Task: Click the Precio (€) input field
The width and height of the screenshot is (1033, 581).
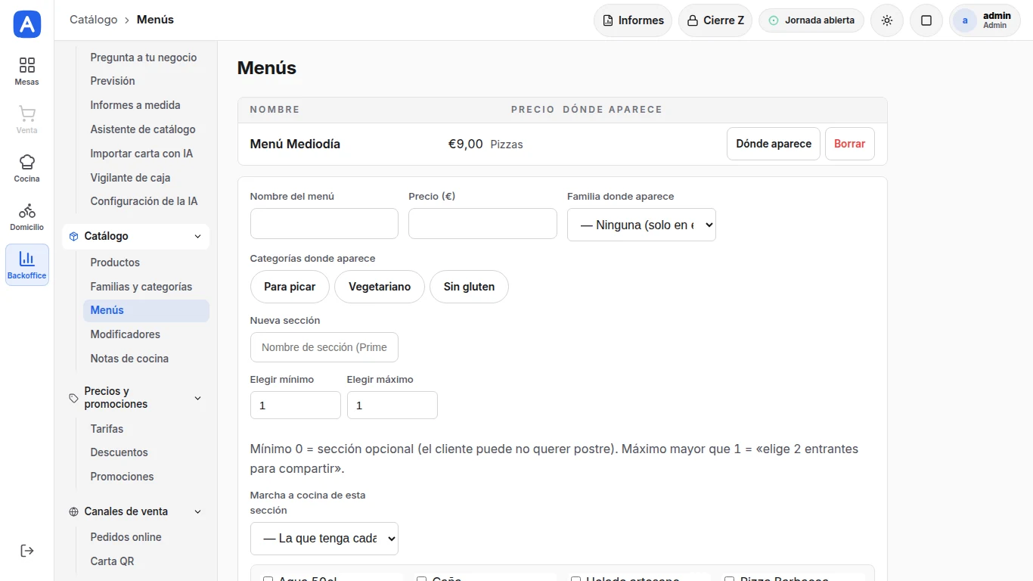Action: pos(482,224)
